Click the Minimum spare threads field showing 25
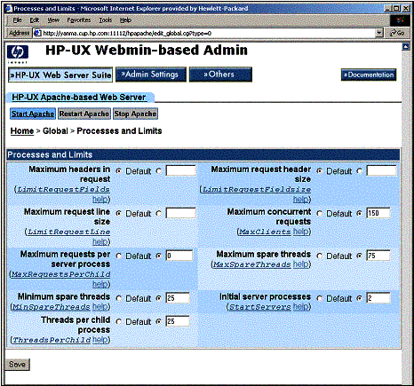This screenshot has width=414, height=386. [x=178, y=298]
